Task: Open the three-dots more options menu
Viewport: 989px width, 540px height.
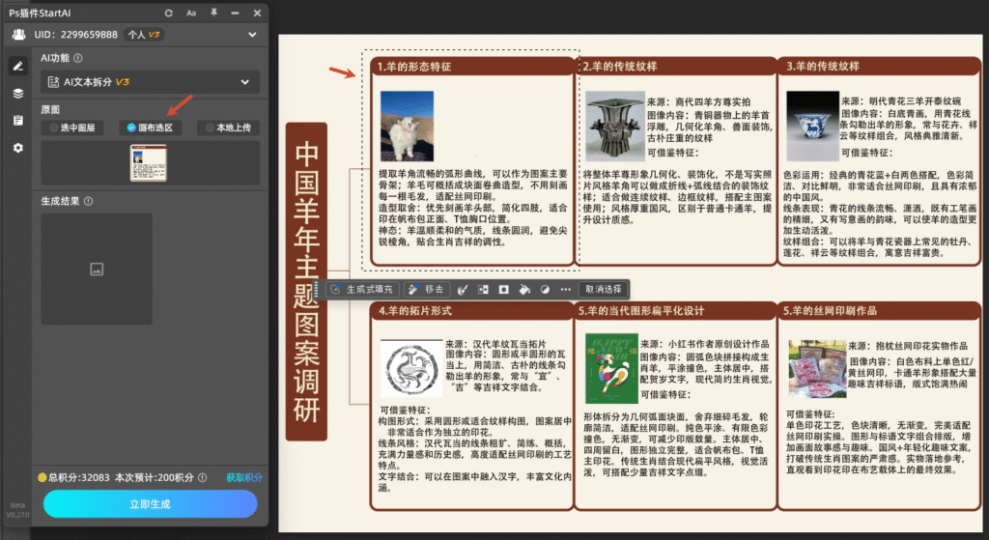Action: coord(566,290)
